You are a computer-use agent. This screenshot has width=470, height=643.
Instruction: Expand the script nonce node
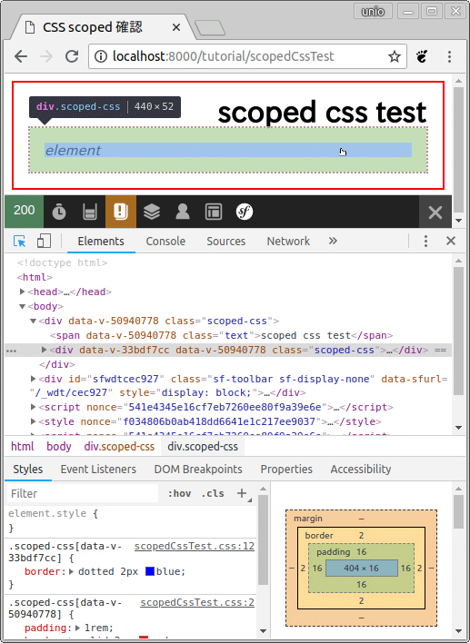tap(34, 407)
